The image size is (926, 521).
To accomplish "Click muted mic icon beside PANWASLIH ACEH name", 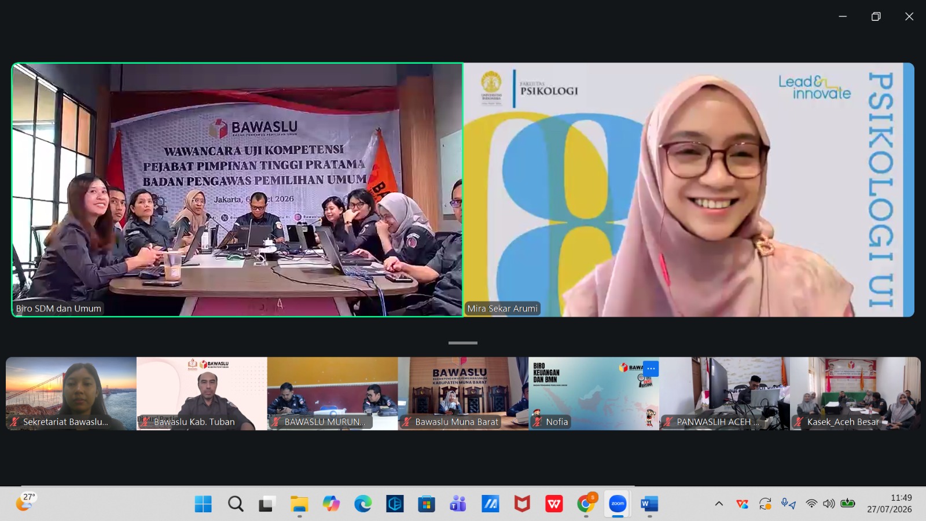I will 669,422.
